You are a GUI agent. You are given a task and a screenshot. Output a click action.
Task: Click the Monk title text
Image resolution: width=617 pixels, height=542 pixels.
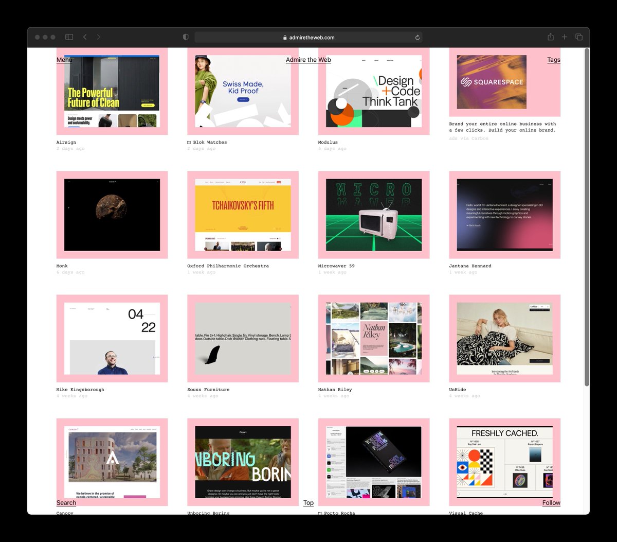62,266
